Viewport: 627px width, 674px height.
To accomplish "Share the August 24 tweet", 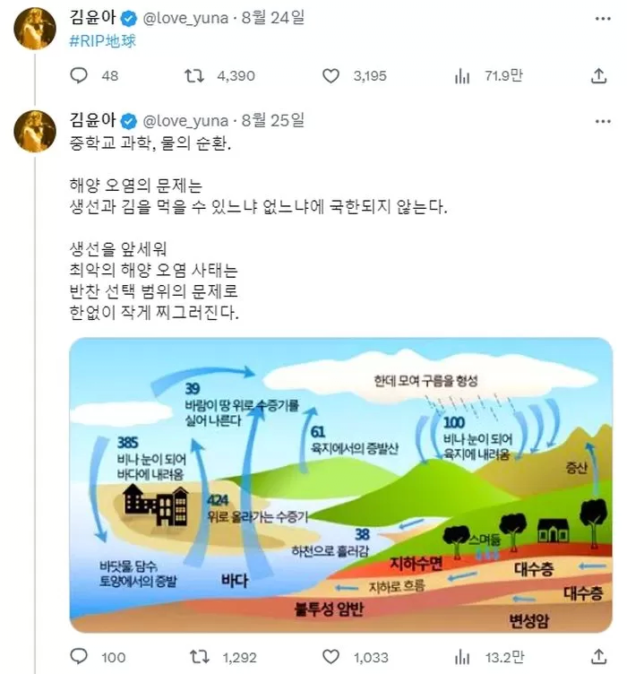I will click(x=598, y=76).
